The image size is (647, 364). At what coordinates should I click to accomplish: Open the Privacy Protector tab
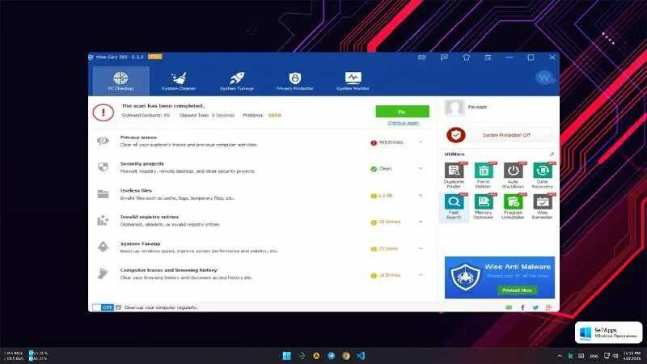coord(294,81)
